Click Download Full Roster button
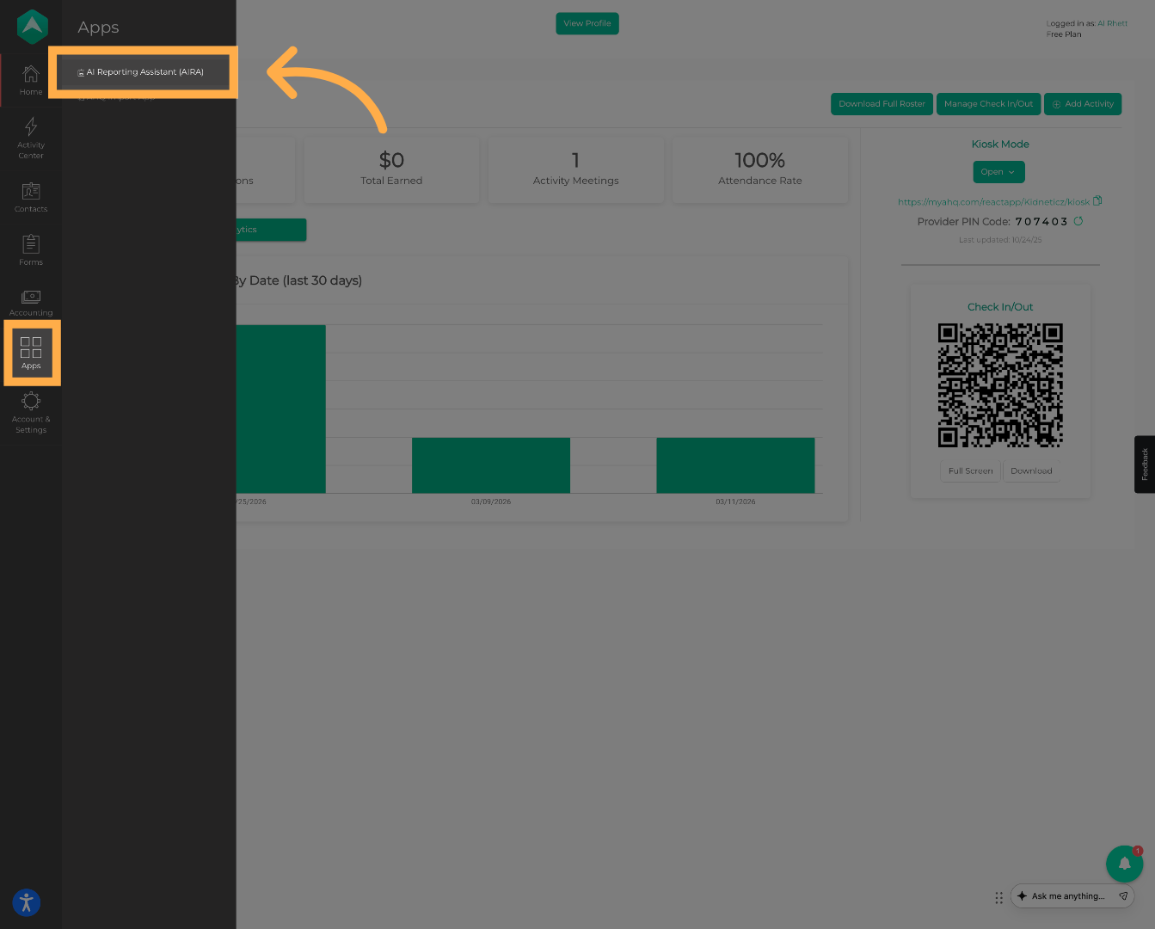The height and width of the screenshot is (929, 1155). [x=882, y=104]
